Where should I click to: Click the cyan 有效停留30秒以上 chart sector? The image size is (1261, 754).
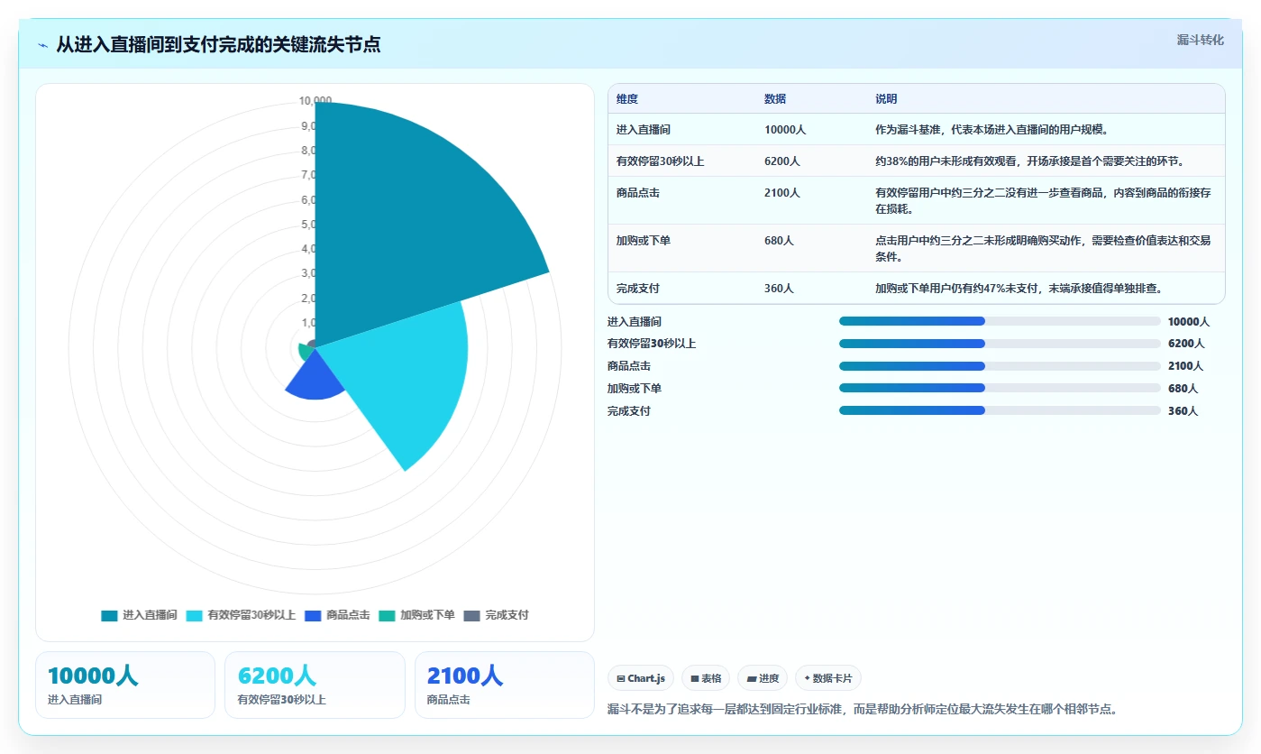click(406, 379)
